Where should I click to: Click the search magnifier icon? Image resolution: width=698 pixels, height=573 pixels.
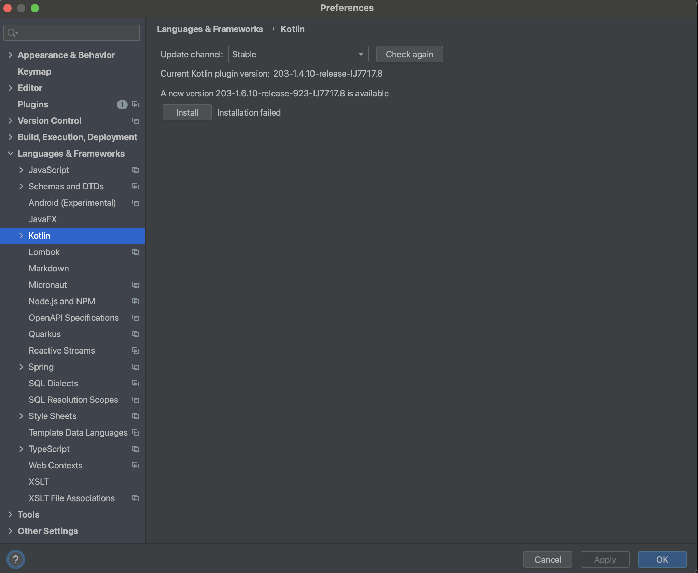click(x=12, y=33)
